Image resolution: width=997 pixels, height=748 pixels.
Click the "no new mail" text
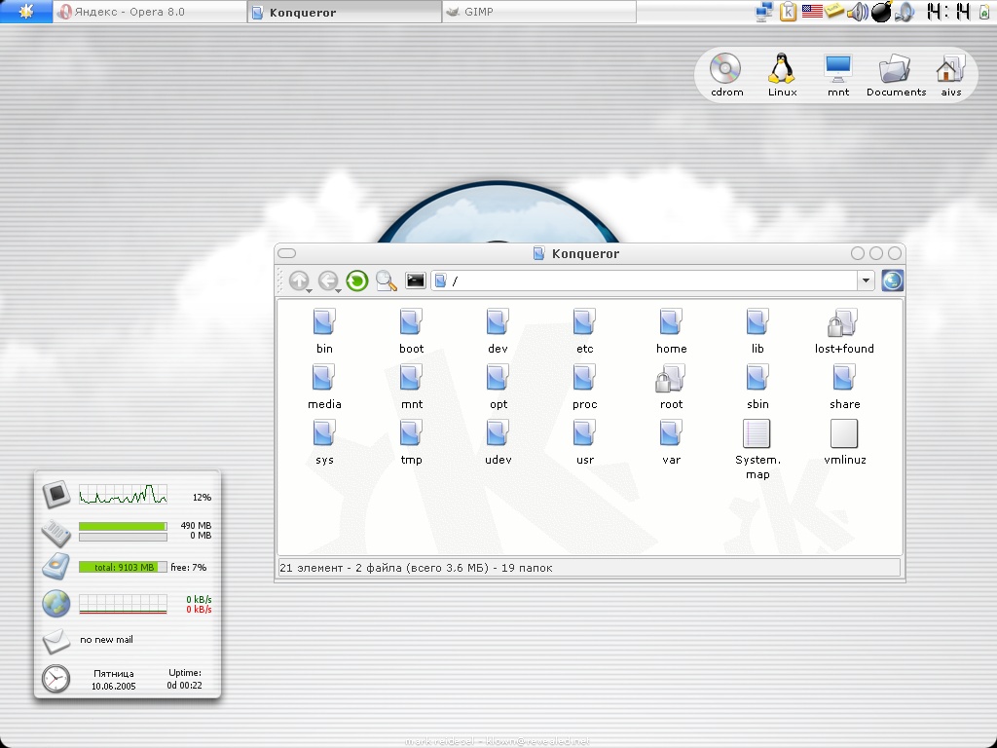pyautogui.click(x=106, y=639)
